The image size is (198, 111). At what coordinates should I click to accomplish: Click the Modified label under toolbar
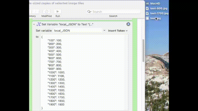[x=46, y=16]
